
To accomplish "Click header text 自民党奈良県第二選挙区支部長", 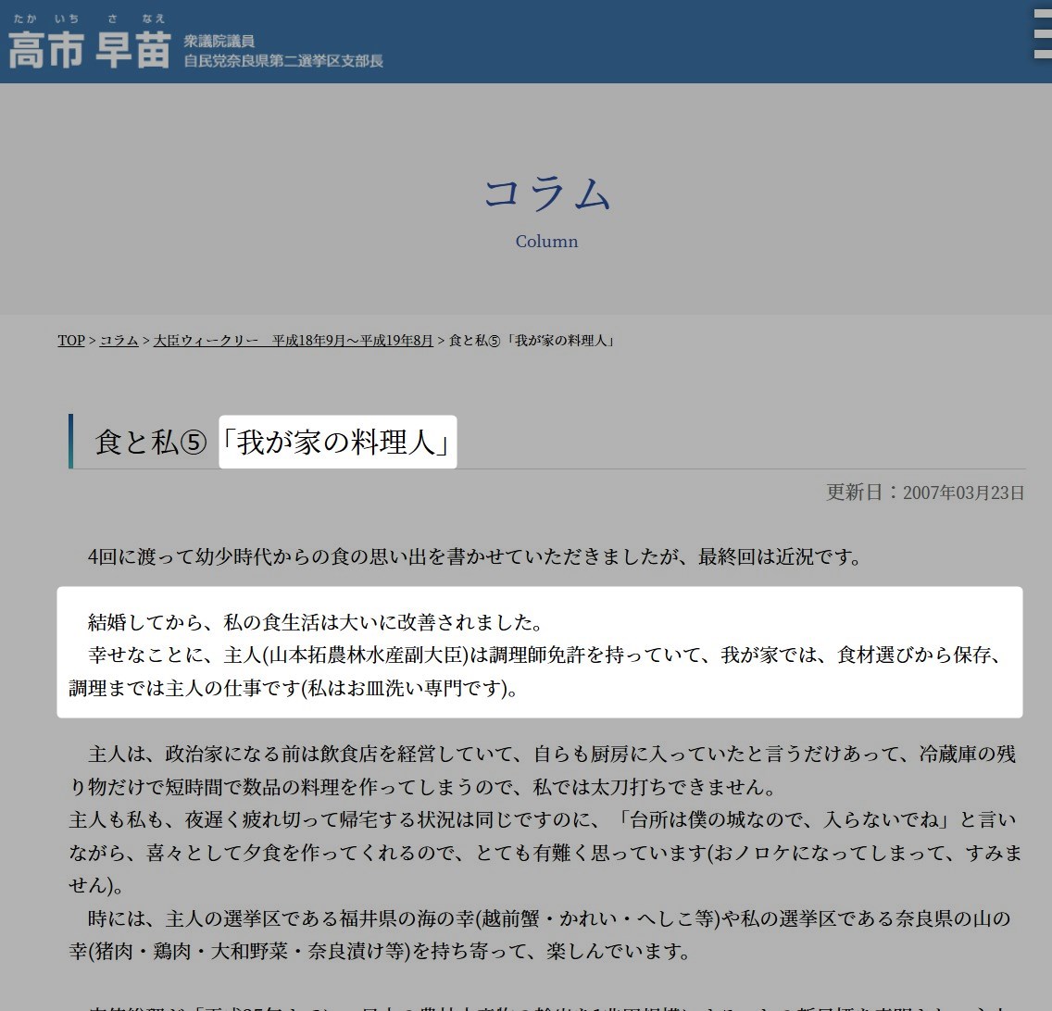I will (x=283, y=61).
